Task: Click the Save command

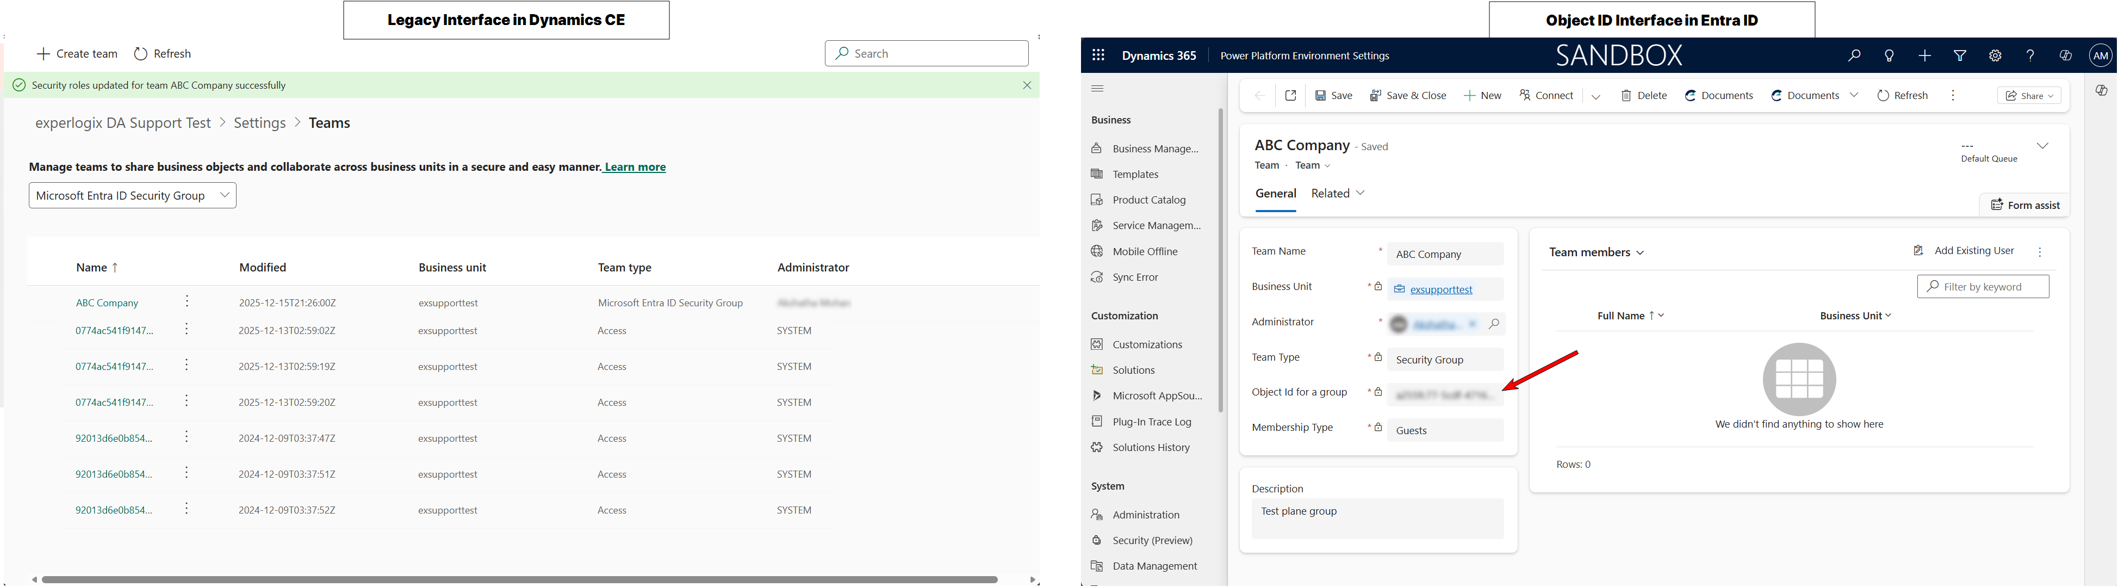Action: (1334, 96)
